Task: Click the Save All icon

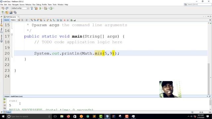Action: click(x=15, y=13)
